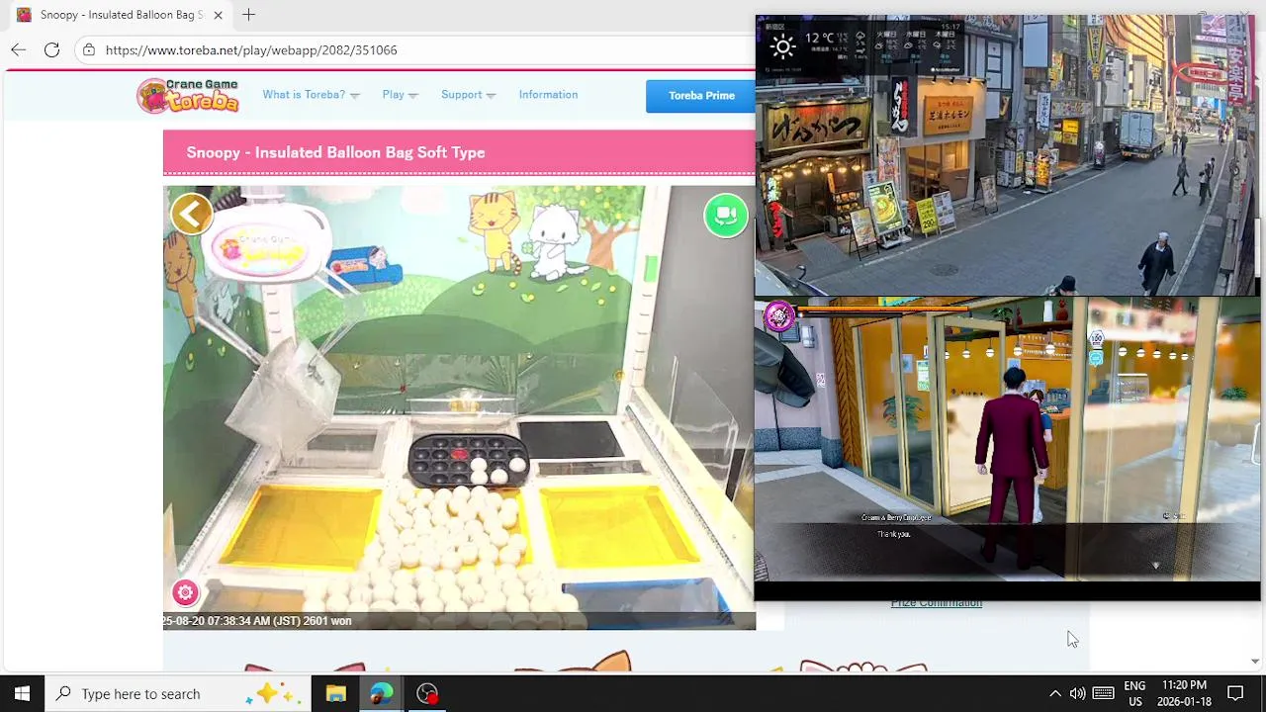The height and width of the screenshot is (712, 1266).
Task: Close the Snoopy browser tab
Action: 218,15
